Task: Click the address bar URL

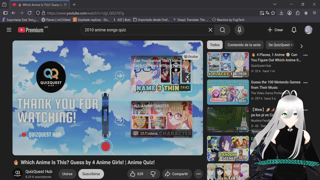Action: tap(85, 13)
